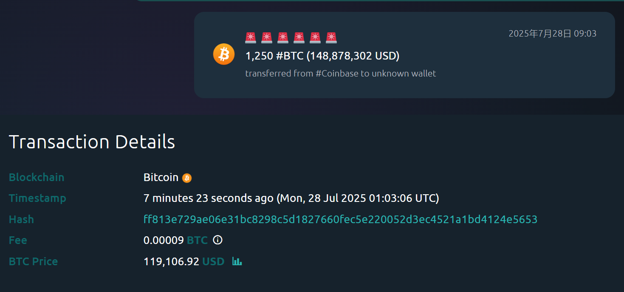
Task: Click the large orange Bitcoin logo
Action: 223,54
